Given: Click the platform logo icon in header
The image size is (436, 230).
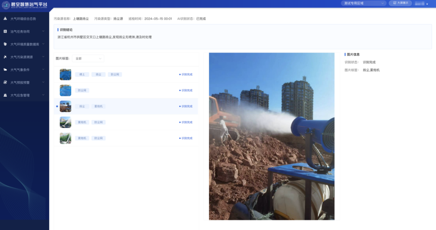Looking at the screenshot, I should [x=6, y=4].
